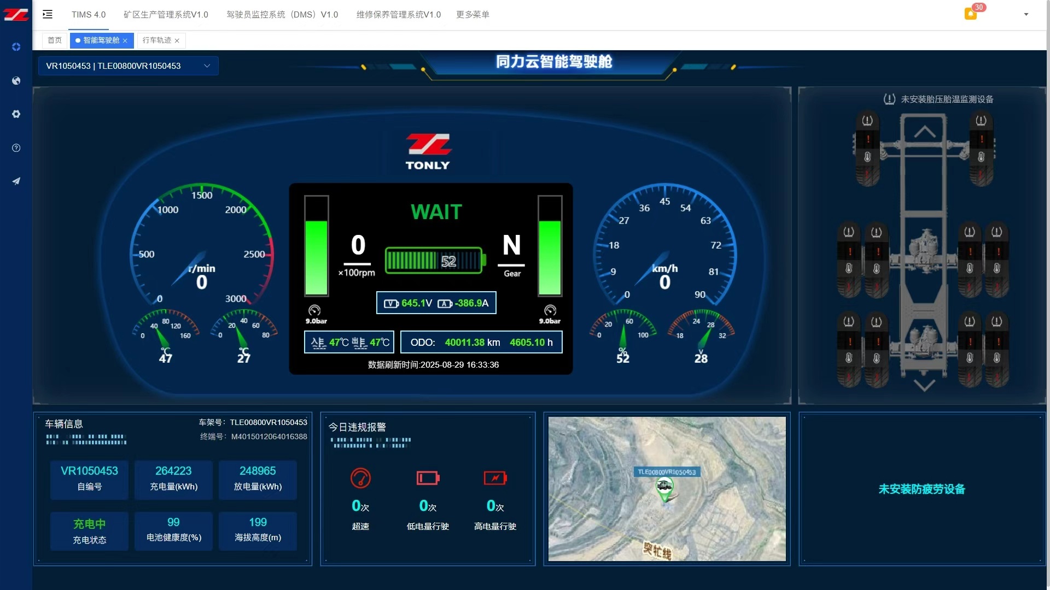1050x590 pixels.
Task: Click front-right tire pressure warning icon
Action: click(x=981, y=120)
